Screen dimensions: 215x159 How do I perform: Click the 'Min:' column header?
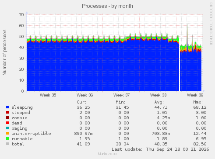pyautogui.click(x=120, y=102)
